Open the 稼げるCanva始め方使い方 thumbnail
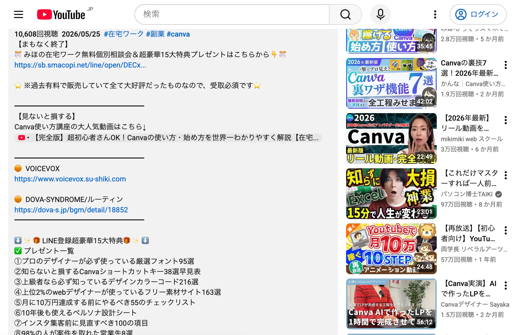 coord(391,41)
